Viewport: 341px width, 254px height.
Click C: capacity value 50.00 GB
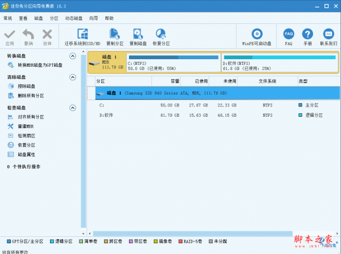click(x=170, y=105)
